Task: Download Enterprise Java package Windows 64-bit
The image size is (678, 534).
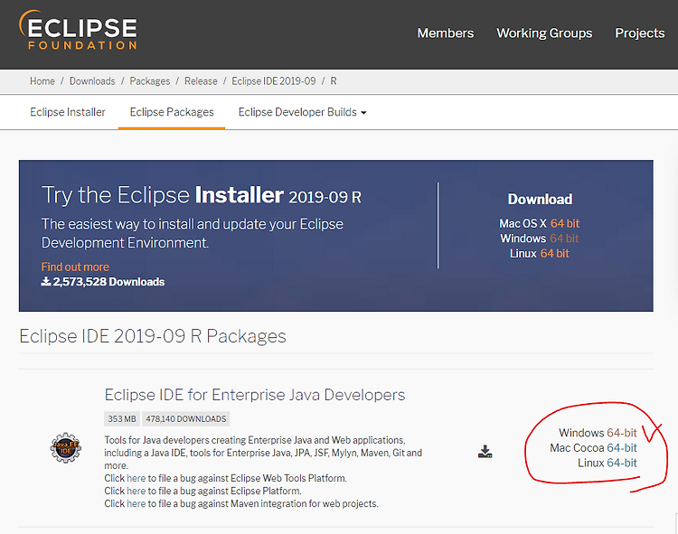Action: [622, 433]
